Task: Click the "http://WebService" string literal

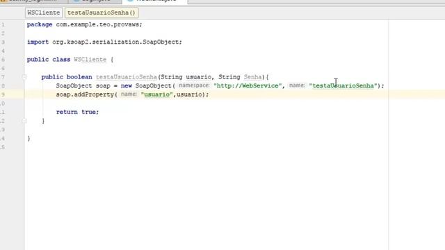Action: pos(248,86)
